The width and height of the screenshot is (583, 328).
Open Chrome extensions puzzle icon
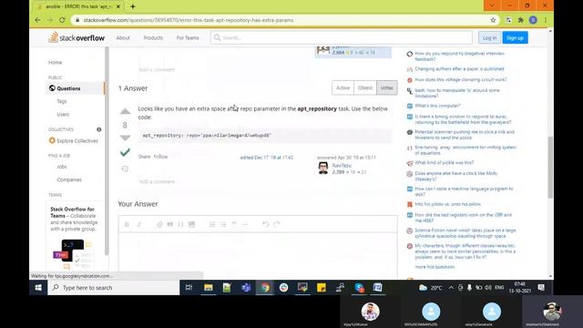coord(520,20)
